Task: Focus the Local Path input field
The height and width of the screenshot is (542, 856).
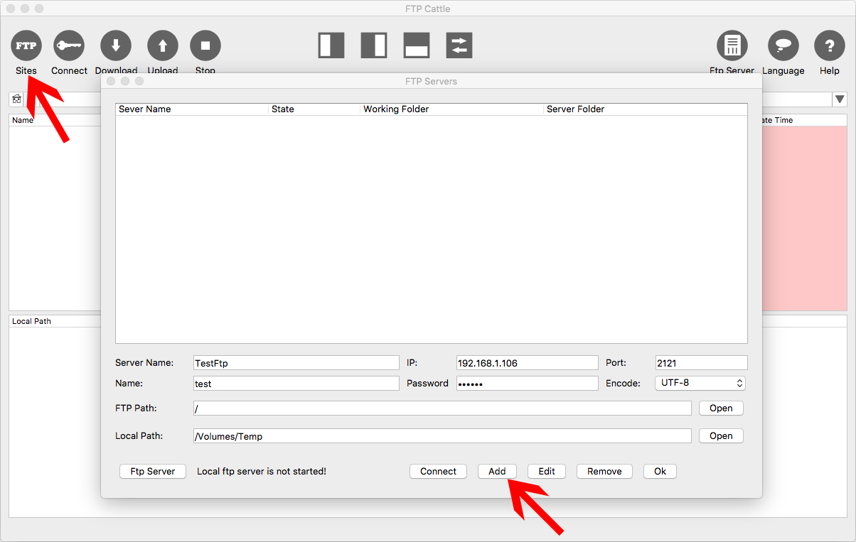Action: click(442, 436)
